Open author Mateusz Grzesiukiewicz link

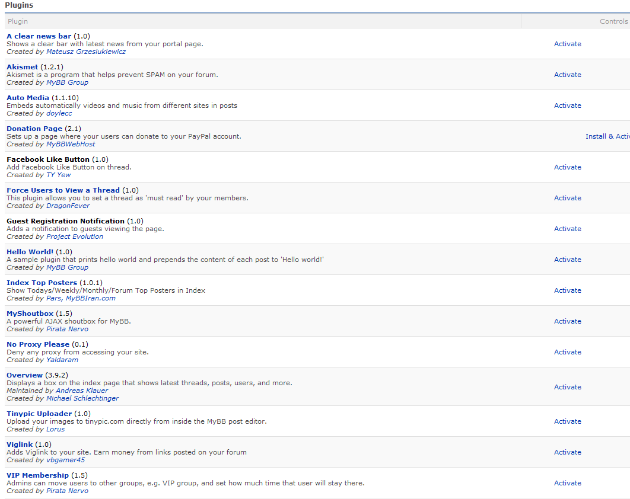[x=86, y=52]
